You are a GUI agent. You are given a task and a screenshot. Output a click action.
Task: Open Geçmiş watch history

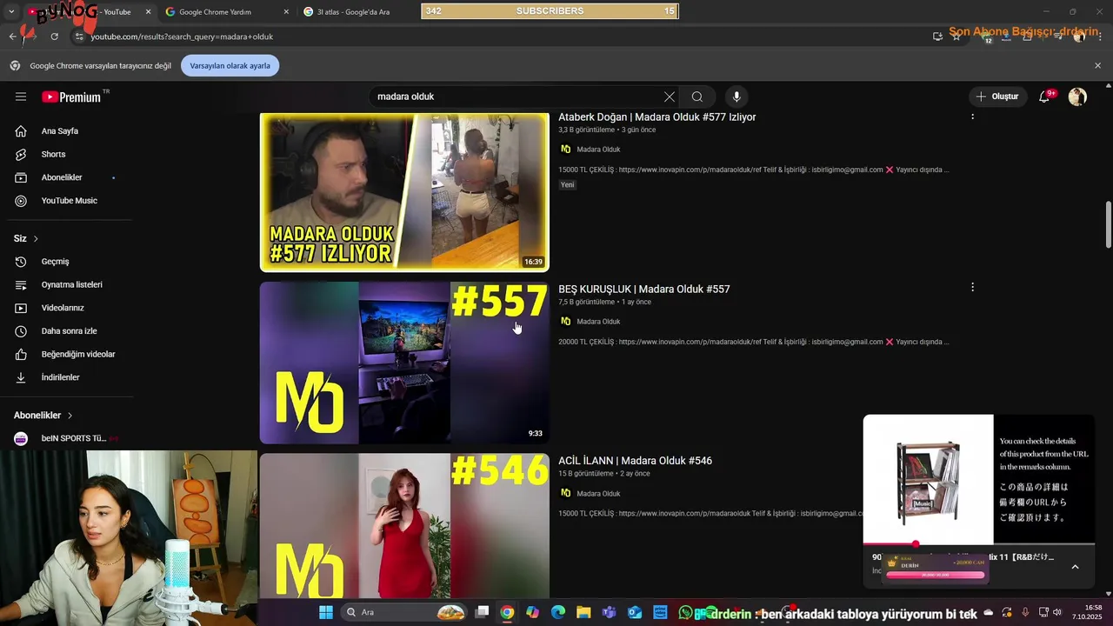coord(55,262)
